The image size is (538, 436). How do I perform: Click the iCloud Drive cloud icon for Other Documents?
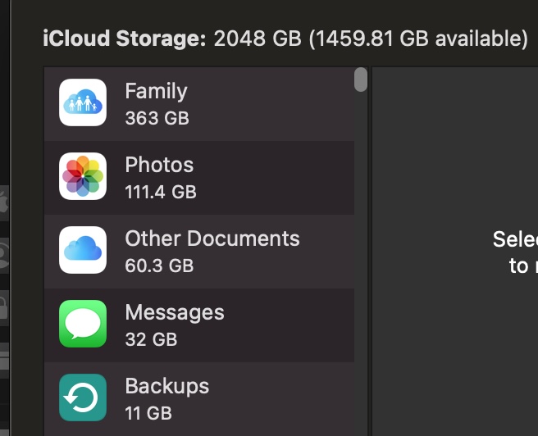(x=83, y=250)
